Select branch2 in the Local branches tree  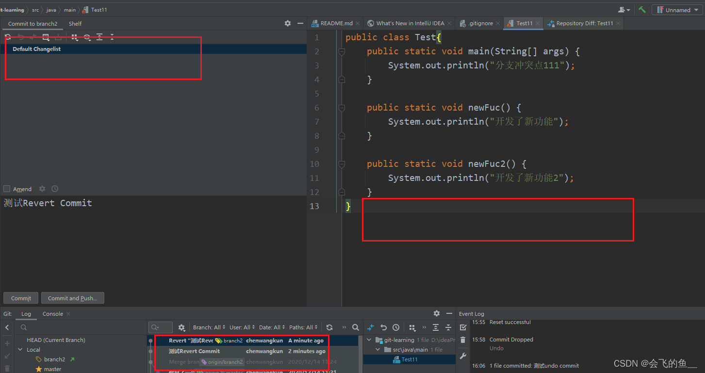tap(54, 359)
